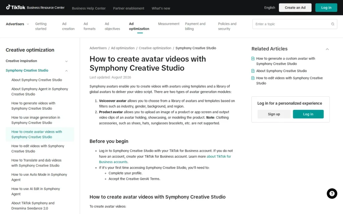Click the Sign up button
Screen dimensions: 343x214
point(274,114)
